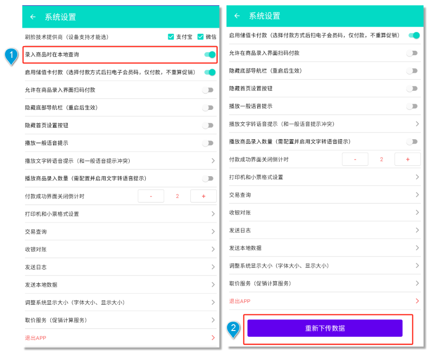Uncheck the 微信 checkbox
Screen dimensions: 432x355
200,37
